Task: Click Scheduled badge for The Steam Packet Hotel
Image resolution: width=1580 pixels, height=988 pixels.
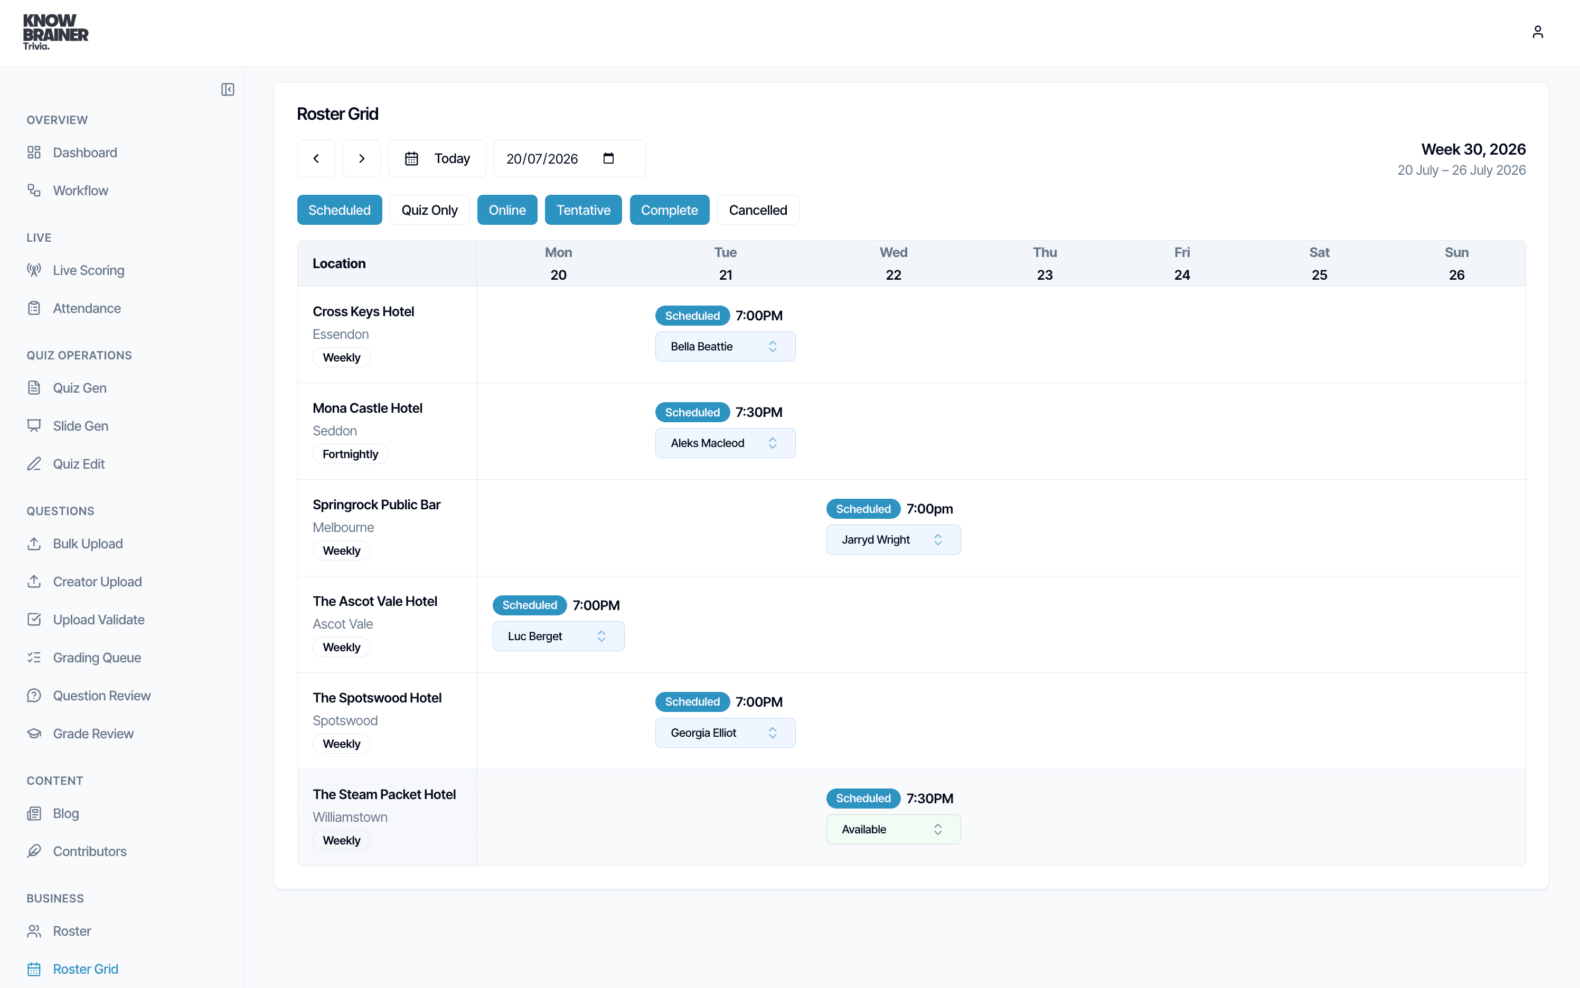Action: 863,799
